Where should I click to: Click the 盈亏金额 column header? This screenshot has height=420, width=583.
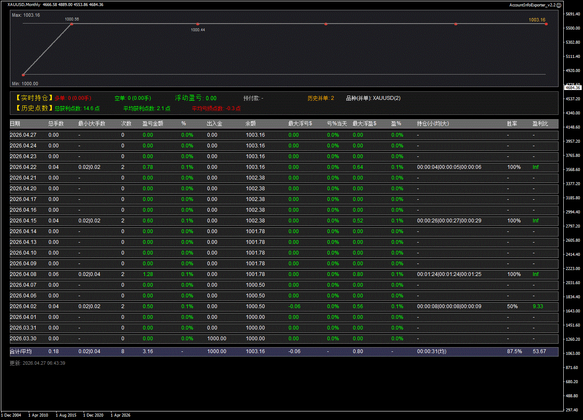click(x=153, y=124)
